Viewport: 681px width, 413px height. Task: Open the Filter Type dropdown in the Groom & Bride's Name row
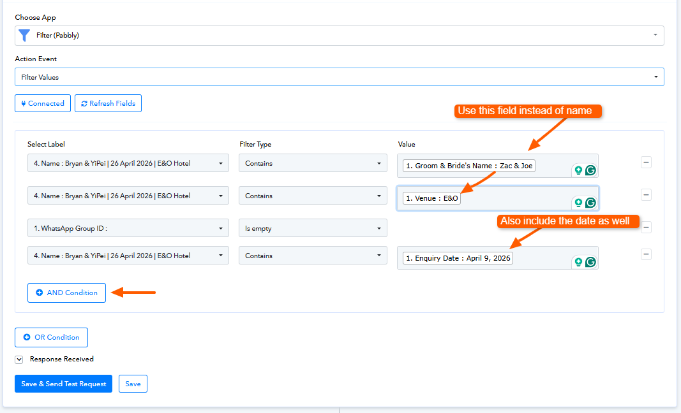pos(313,163)
